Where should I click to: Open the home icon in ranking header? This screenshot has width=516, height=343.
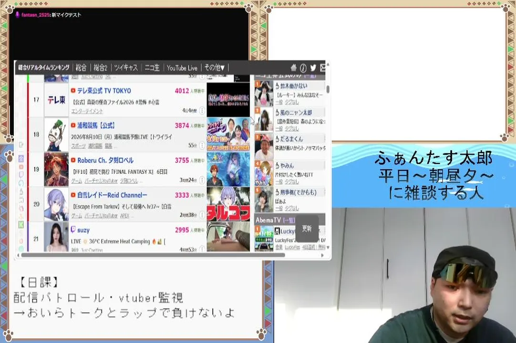[294, 68]
